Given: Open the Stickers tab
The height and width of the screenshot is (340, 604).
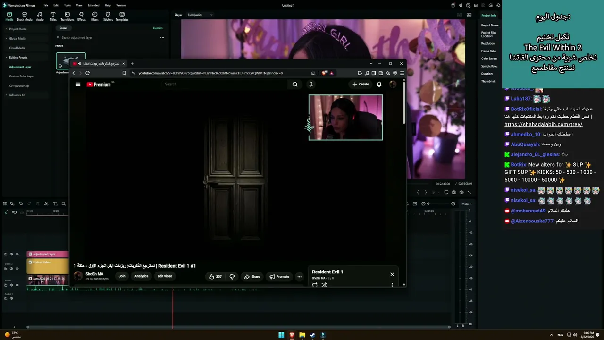Looking at the screenshot, I should (108, 17).
